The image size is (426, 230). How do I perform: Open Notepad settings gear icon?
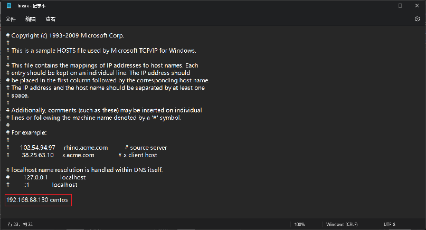(418, 19)
